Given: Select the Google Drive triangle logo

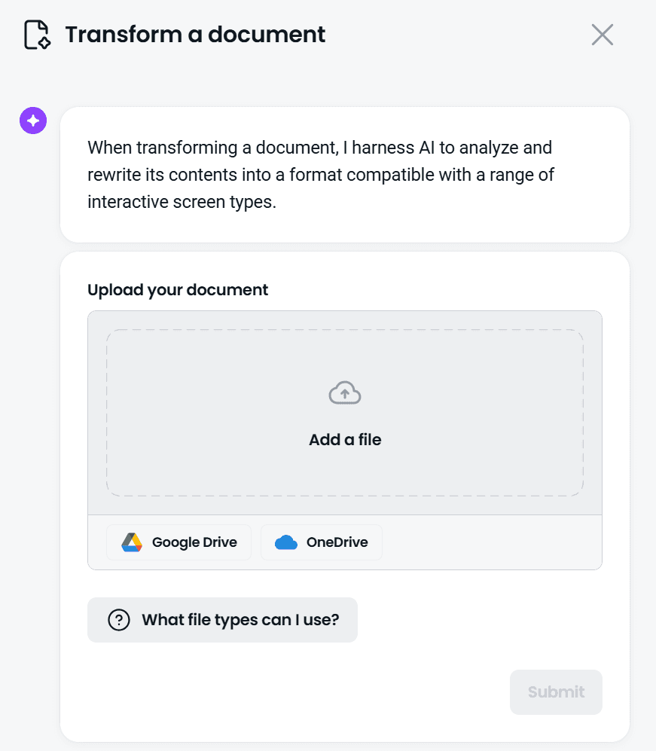Looking at the screenshot, I should tap(132, 542).
